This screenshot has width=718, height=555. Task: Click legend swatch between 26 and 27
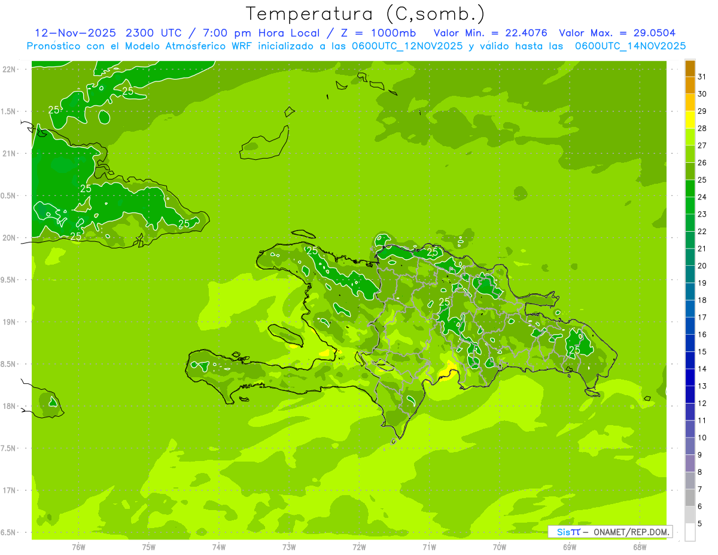[x=690, y=154]
